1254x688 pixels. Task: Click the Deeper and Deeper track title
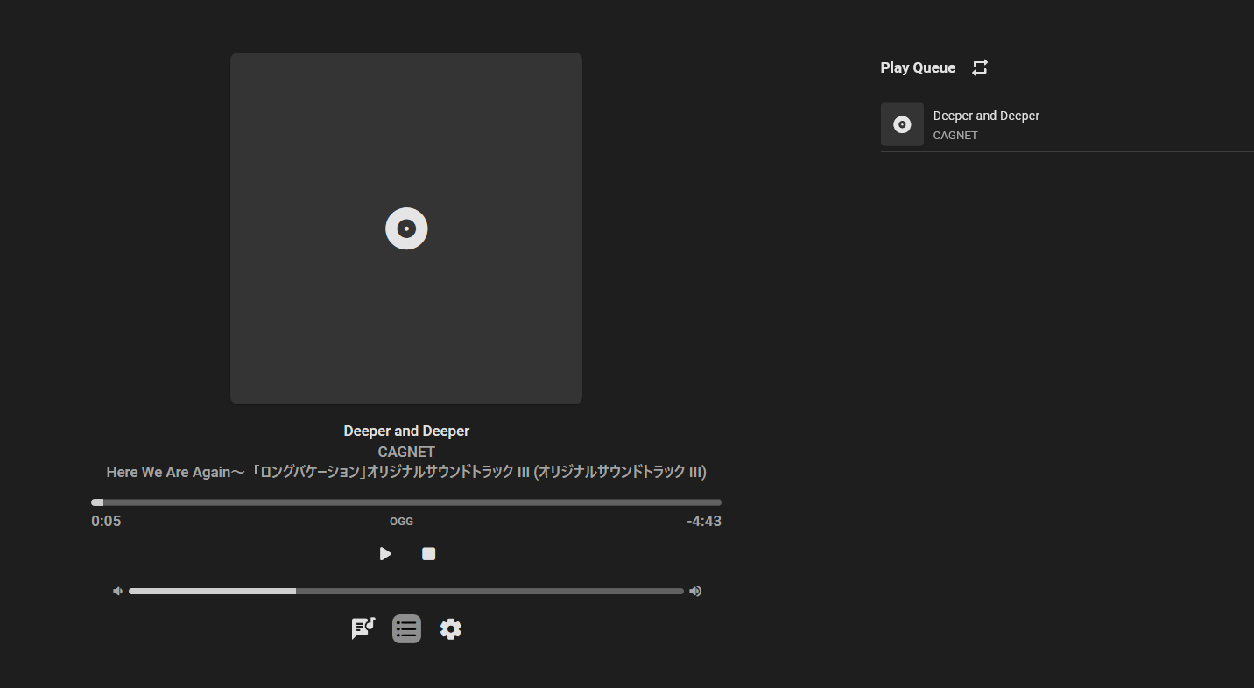coord(405,430)
